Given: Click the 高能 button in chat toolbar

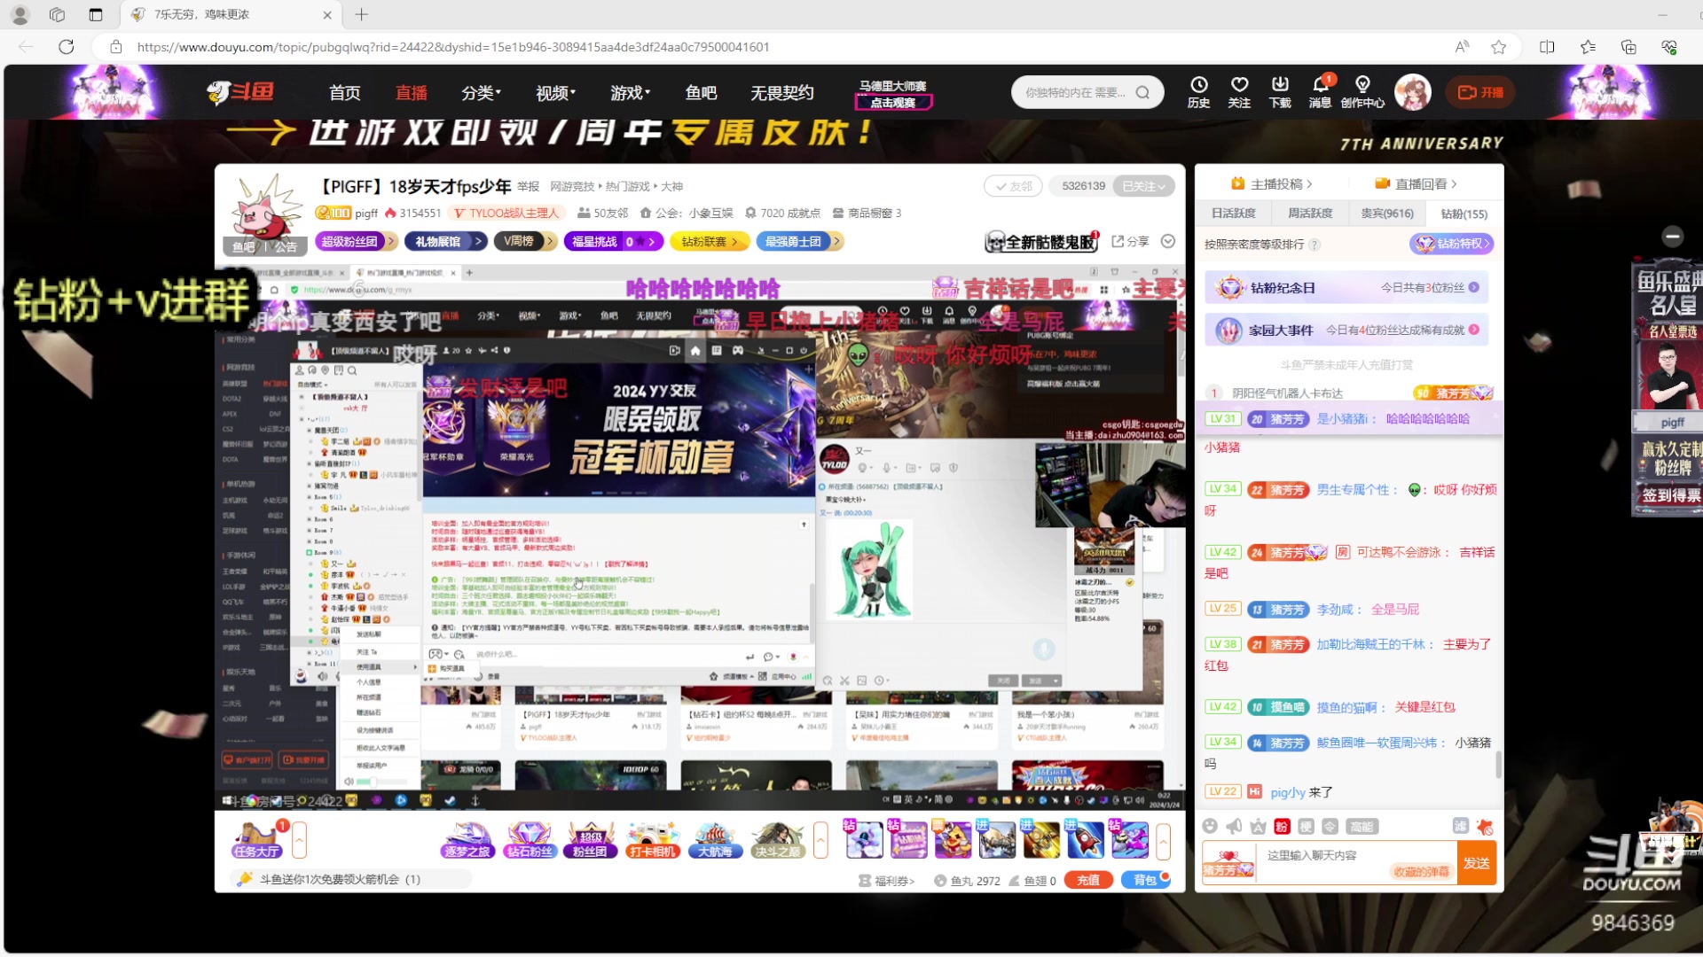Looking at the screenshot, I should point(1362,826).
